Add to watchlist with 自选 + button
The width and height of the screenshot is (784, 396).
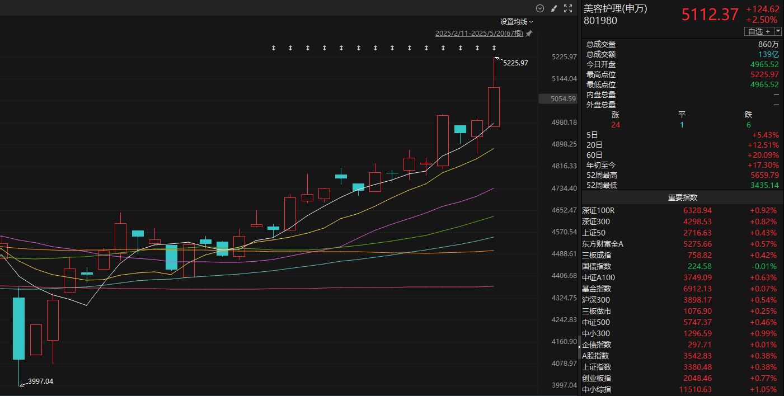click(x=758, y=31)
